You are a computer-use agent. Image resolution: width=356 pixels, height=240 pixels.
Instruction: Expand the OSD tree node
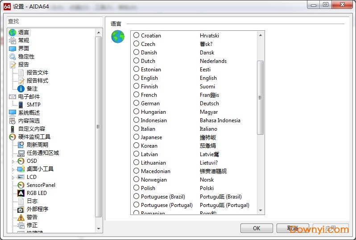(x=13, y=161)
